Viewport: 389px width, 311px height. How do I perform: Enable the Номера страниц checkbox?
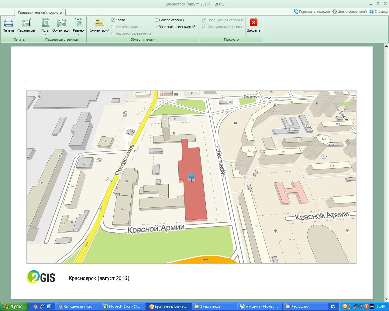click(157, 20)
